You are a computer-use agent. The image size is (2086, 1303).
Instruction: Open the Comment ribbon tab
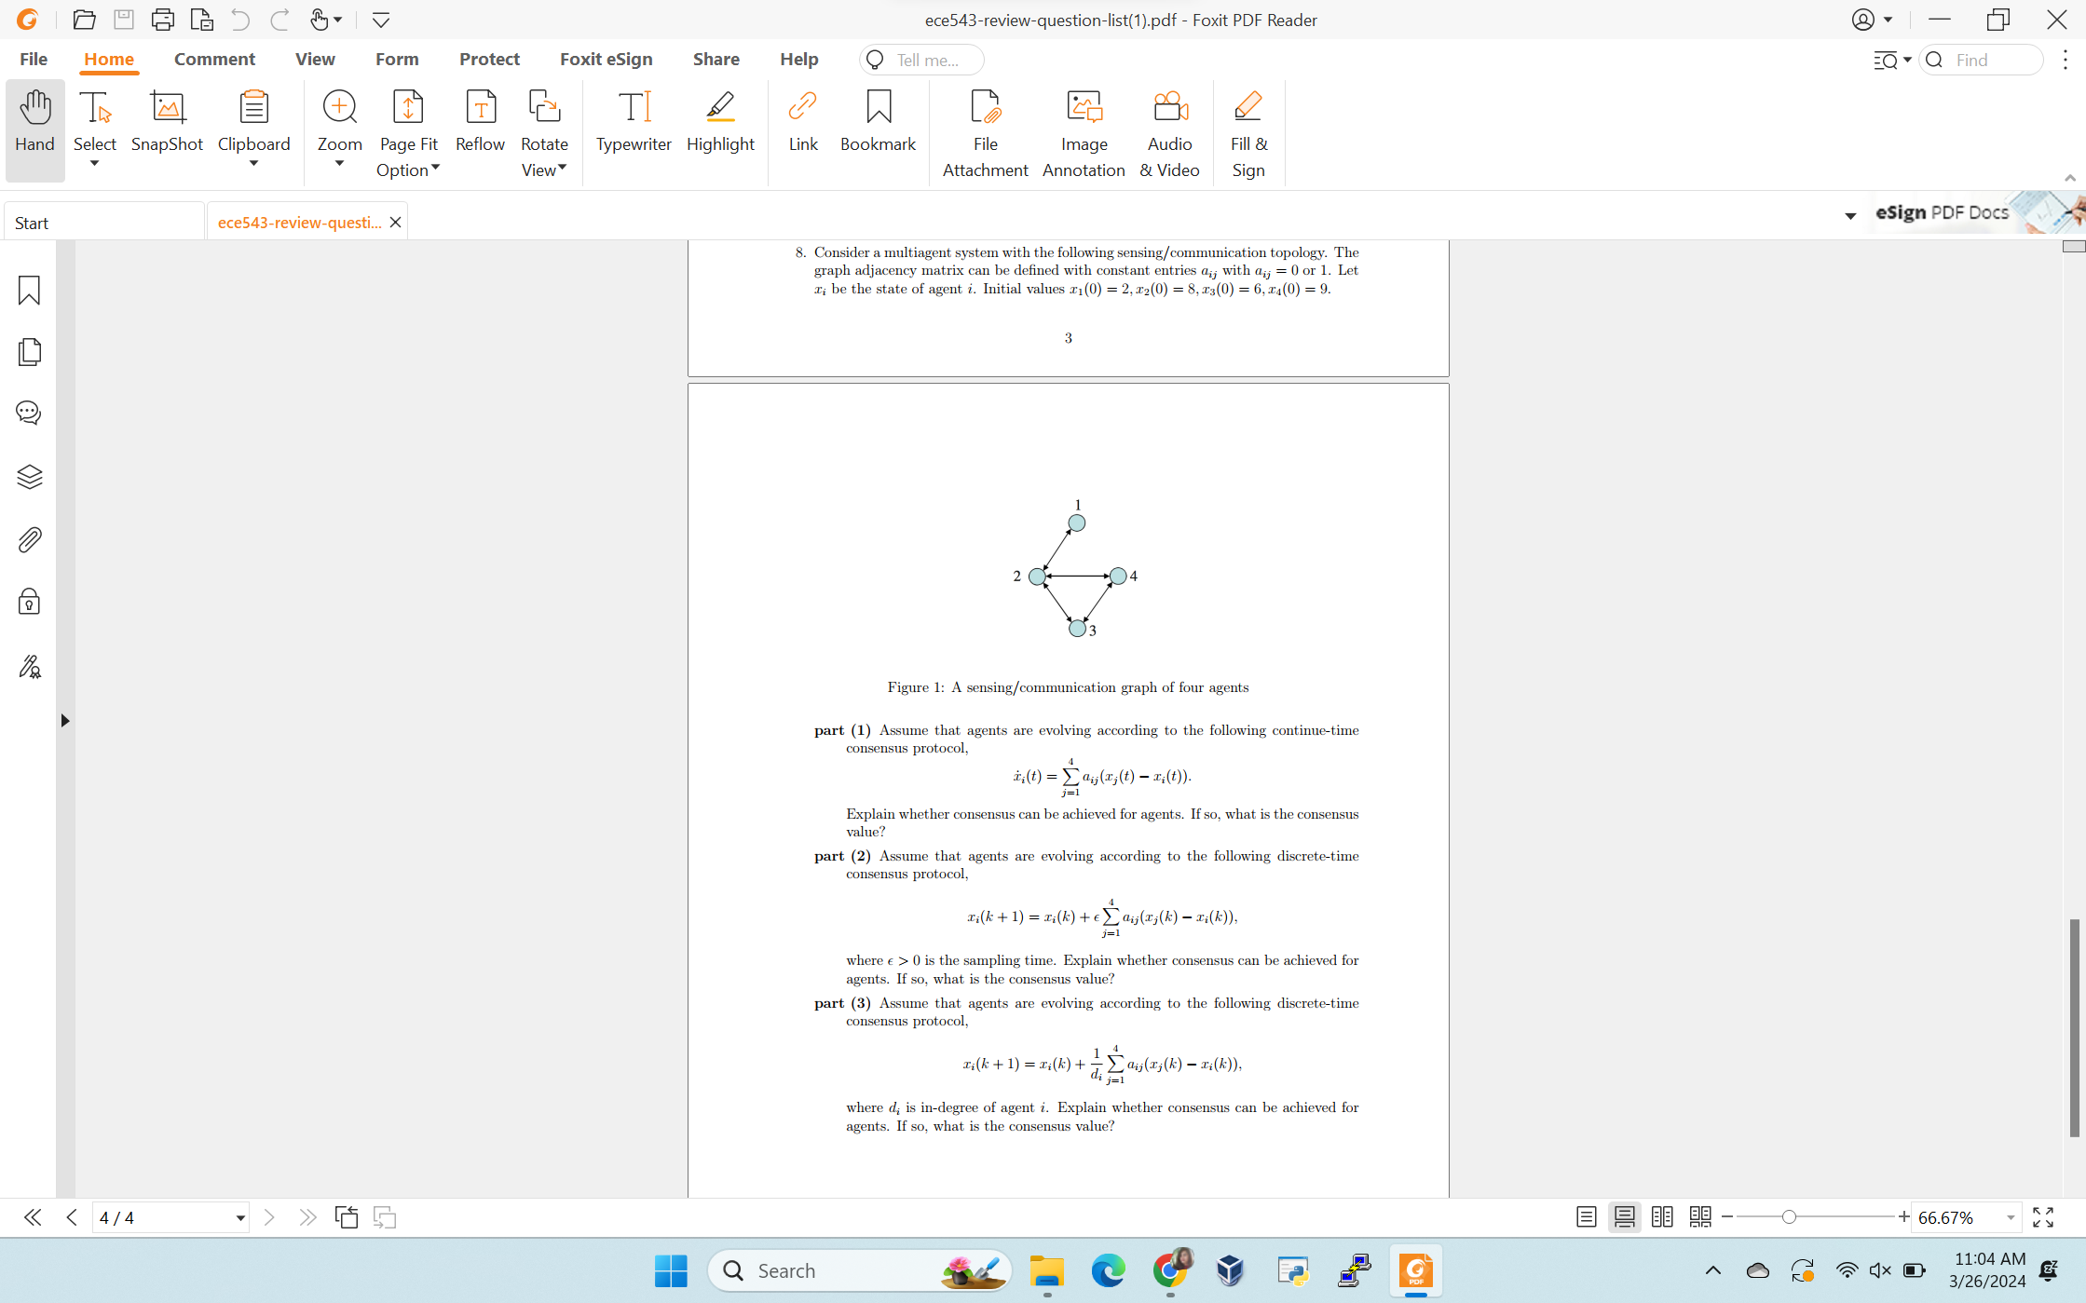tap(214, 59)
